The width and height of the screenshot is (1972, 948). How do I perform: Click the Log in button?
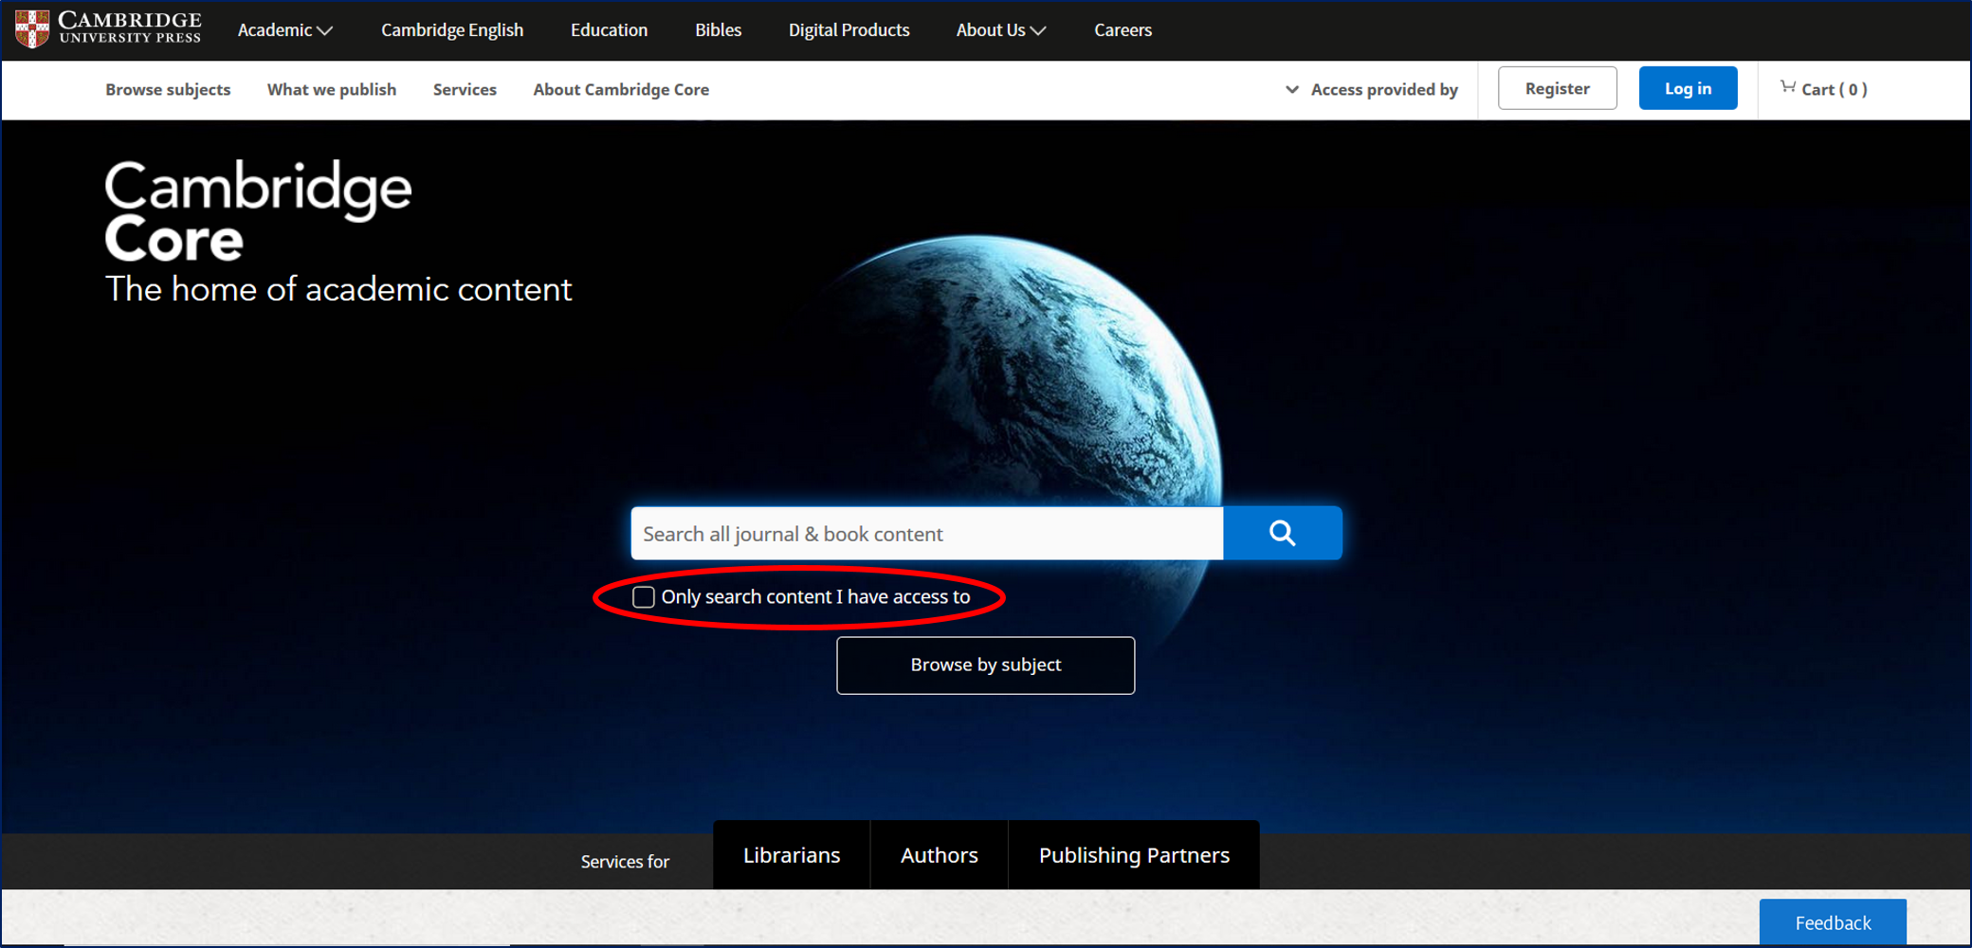point(1688,88)
